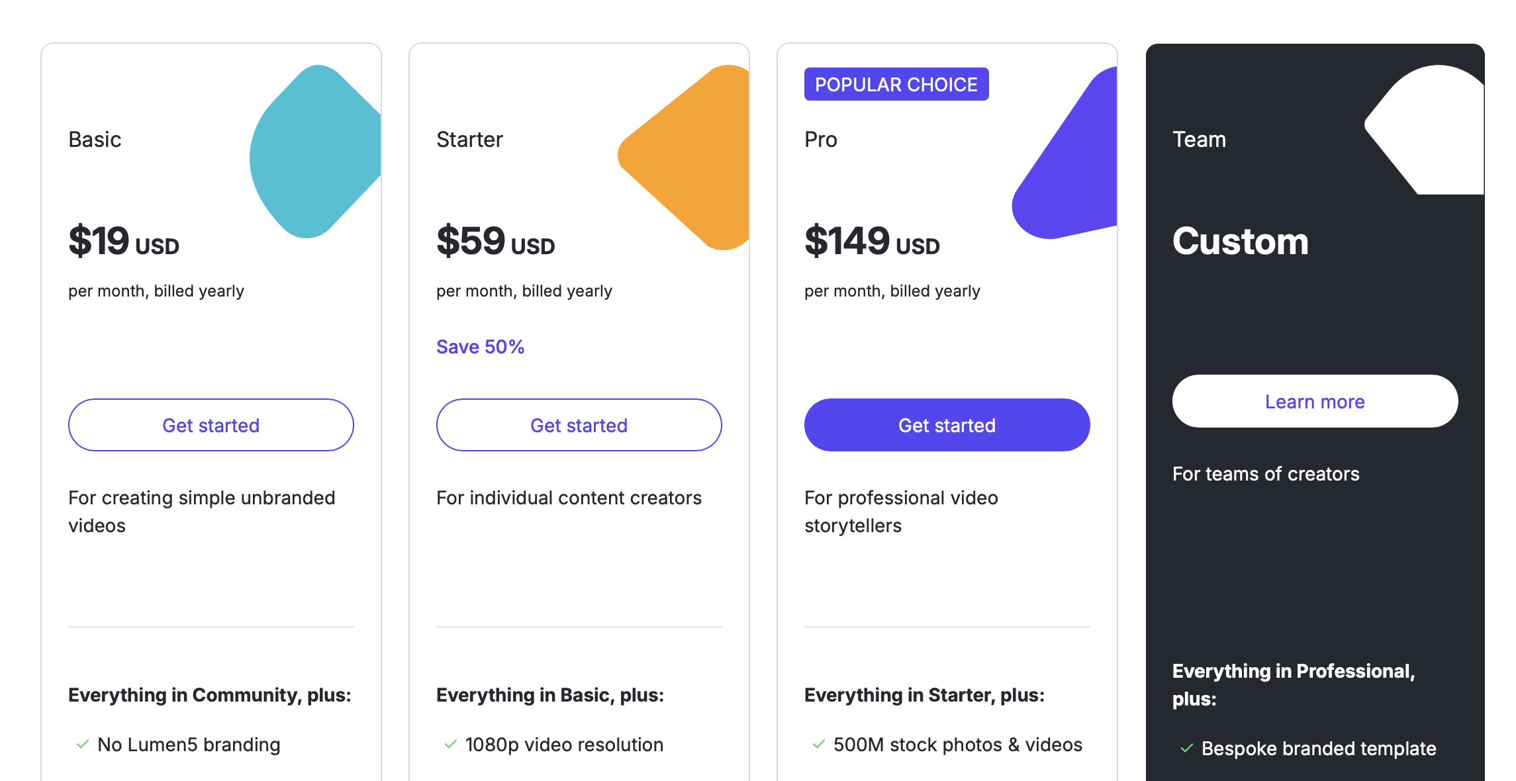Select the $149 USD price

pyautogui.click(x=872, y=242)
